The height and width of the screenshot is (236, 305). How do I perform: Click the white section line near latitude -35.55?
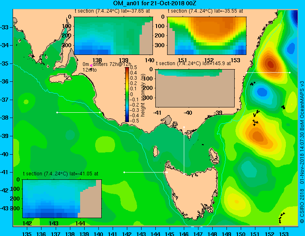point(268,72)
